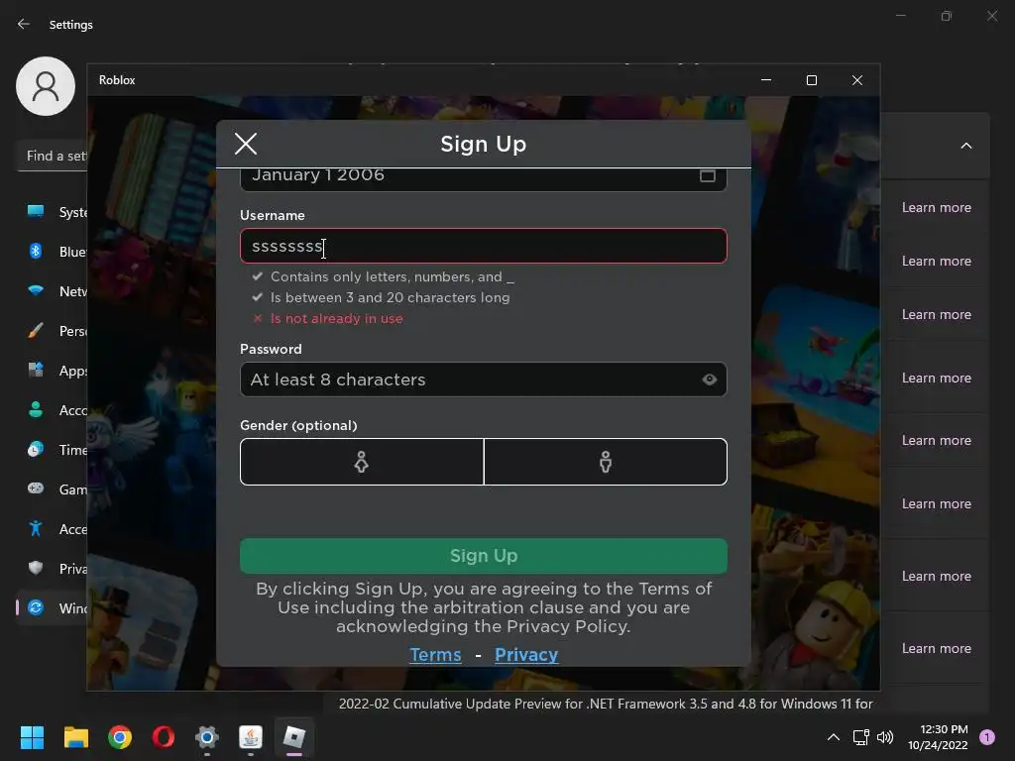Minimize the Roblox window
This screenshot has height=761, width=1015.
coord(766,80)
